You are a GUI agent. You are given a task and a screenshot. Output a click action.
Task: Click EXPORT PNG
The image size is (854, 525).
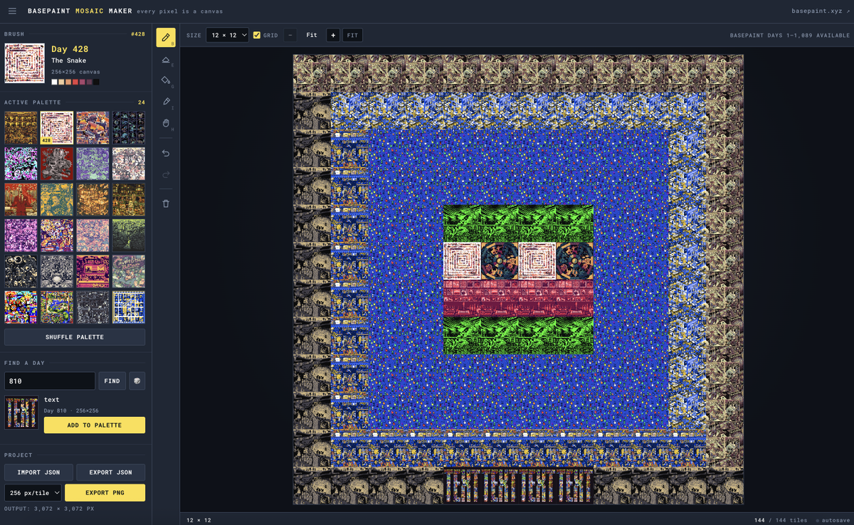pyautogui.click(x=105, y=493)
